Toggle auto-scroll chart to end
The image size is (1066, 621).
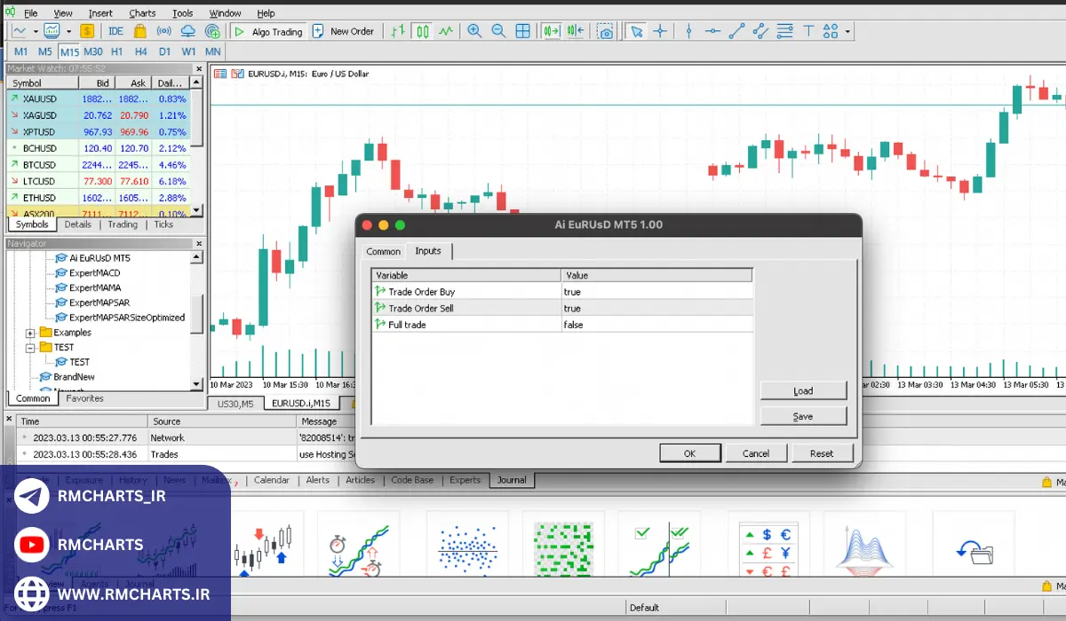click(552, 31)
